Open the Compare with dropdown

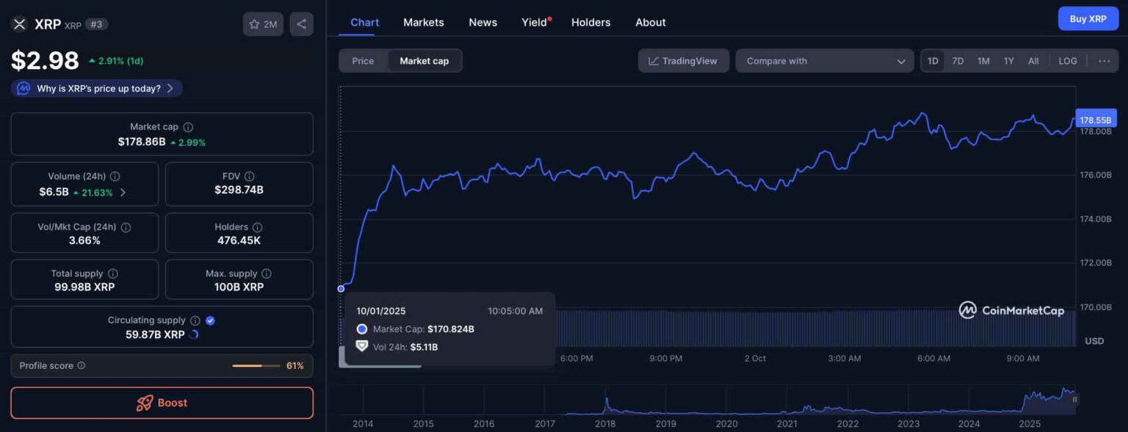point(824,61)
